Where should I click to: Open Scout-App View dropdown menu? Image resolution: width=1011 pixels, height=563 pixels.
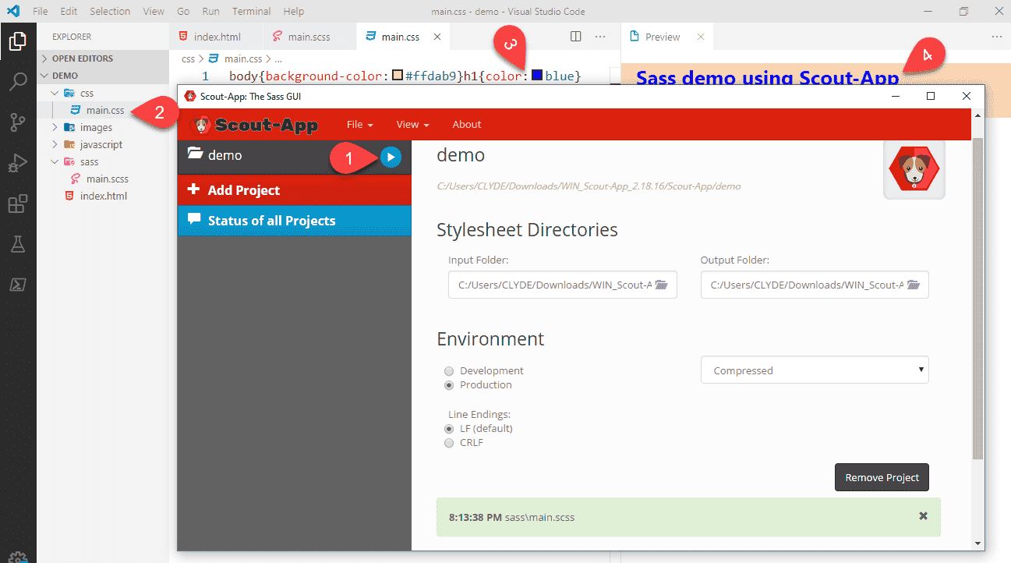[413, 125]
